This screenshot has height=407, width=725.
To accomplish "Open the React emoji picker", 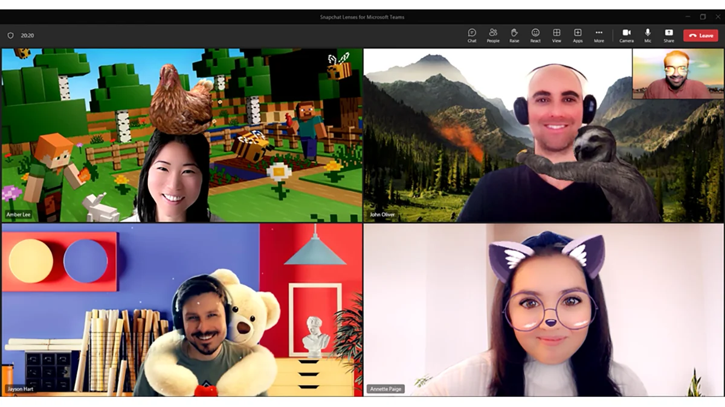I will (535, 35).
